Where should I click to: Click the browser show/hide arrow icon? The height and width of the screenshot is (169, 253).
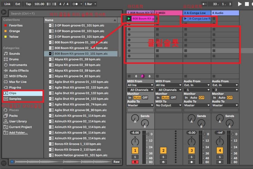(4, 12)
